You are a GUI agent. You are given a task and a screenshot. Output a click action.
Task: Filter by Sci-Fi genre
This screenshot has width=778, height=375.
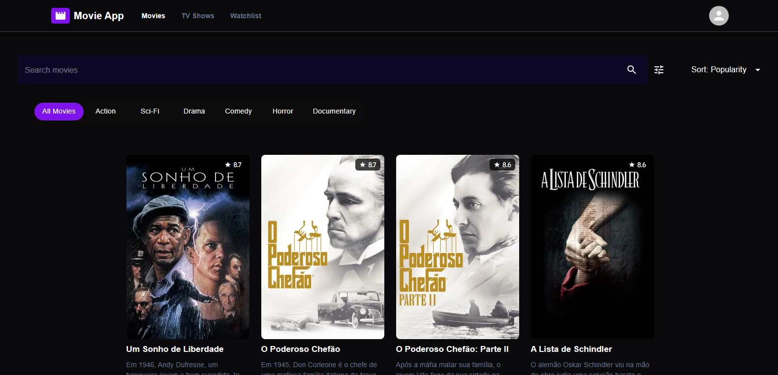(x=150, y=111)
